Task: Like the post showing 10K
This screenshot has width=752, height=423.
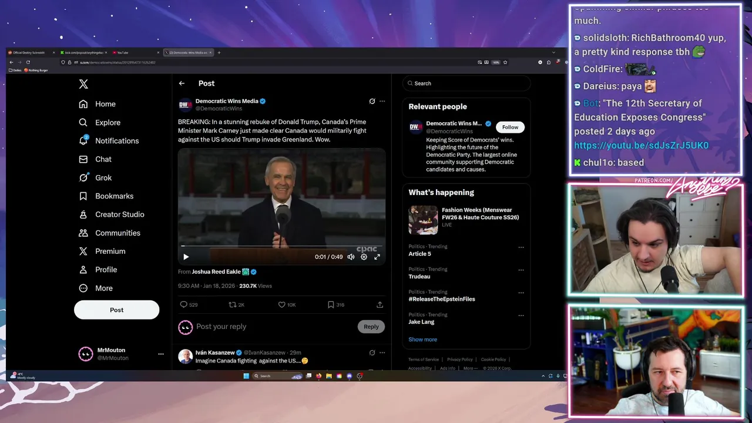Action: [281, 304]
